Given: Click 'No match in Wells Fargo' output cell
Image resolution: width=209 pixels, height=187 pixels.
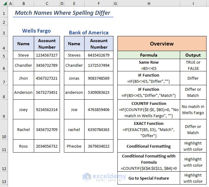Looking at the screenshot, I should pyautogui.click(x=193, y=109).
